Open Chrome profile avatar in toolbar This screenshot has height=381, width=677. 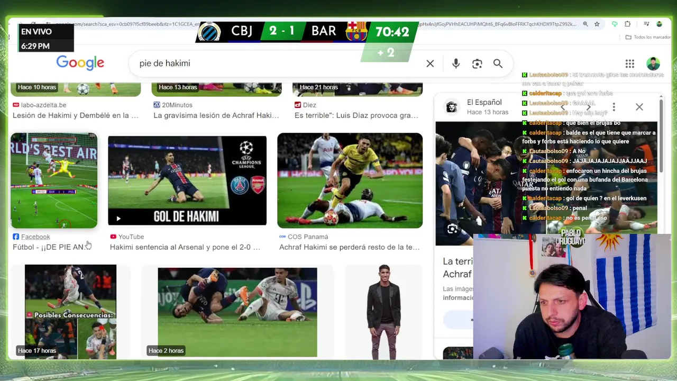[660, 24]
